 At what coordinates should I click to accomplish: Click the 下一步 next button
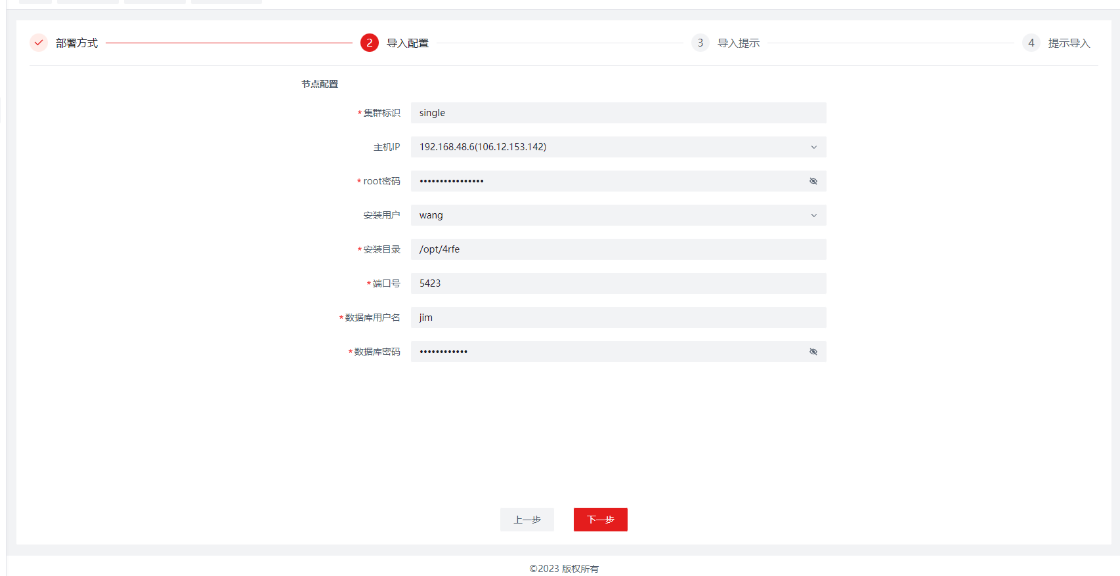[x=600, y=520]
